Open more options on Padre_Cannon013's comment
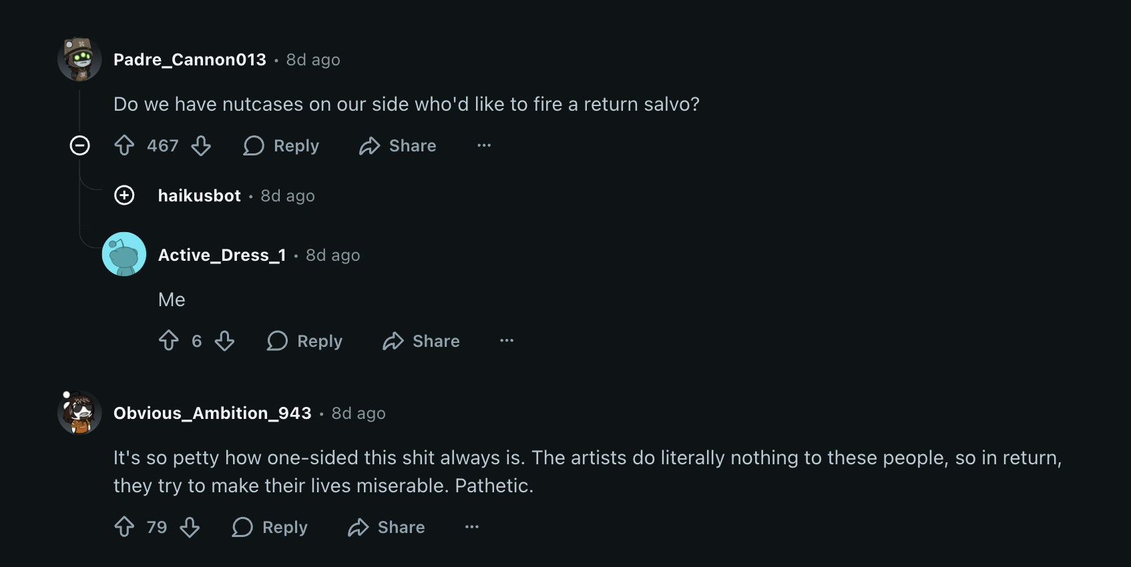The height and width of the screenshot is (567, 1131). [x=484, y=145]
